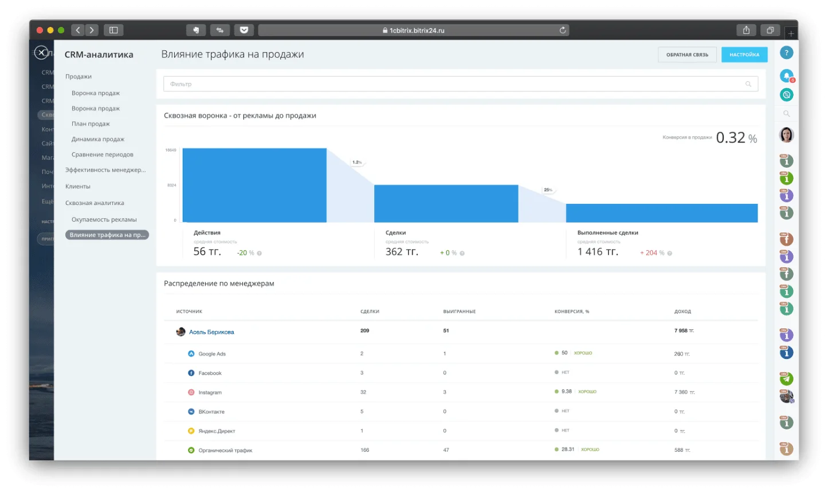
Task: Click the info icon next to -20 %
Action: pos(260,253)
